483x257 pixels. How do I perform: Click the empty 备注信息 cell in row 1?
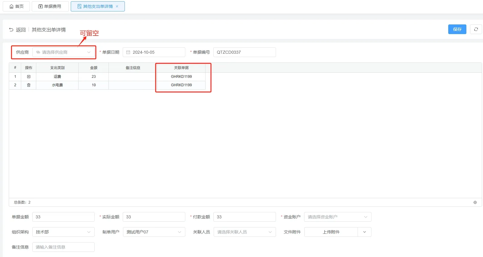coord(133,77)
